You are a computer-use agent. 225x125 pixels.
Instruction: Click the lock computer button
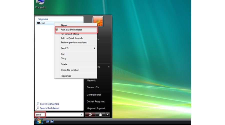click(100, 114)
